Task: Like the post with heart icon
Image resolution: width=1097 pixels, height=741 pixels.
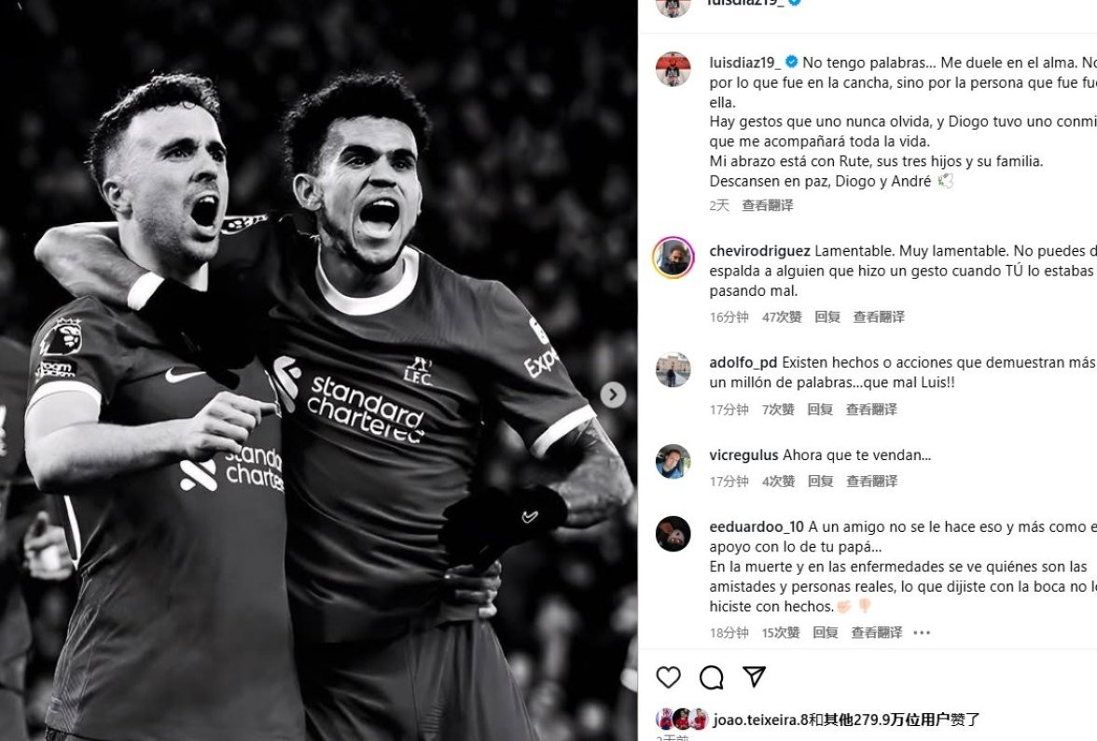Action: (668, 677)
